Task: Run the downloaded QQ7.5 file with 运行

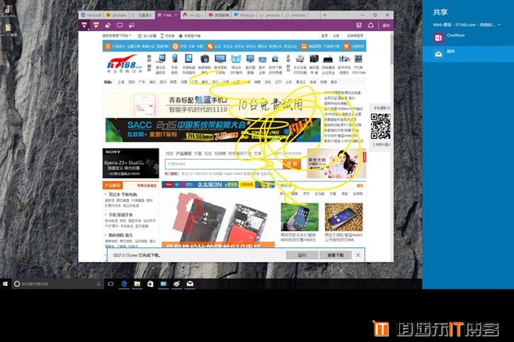Action: point(302,255)
